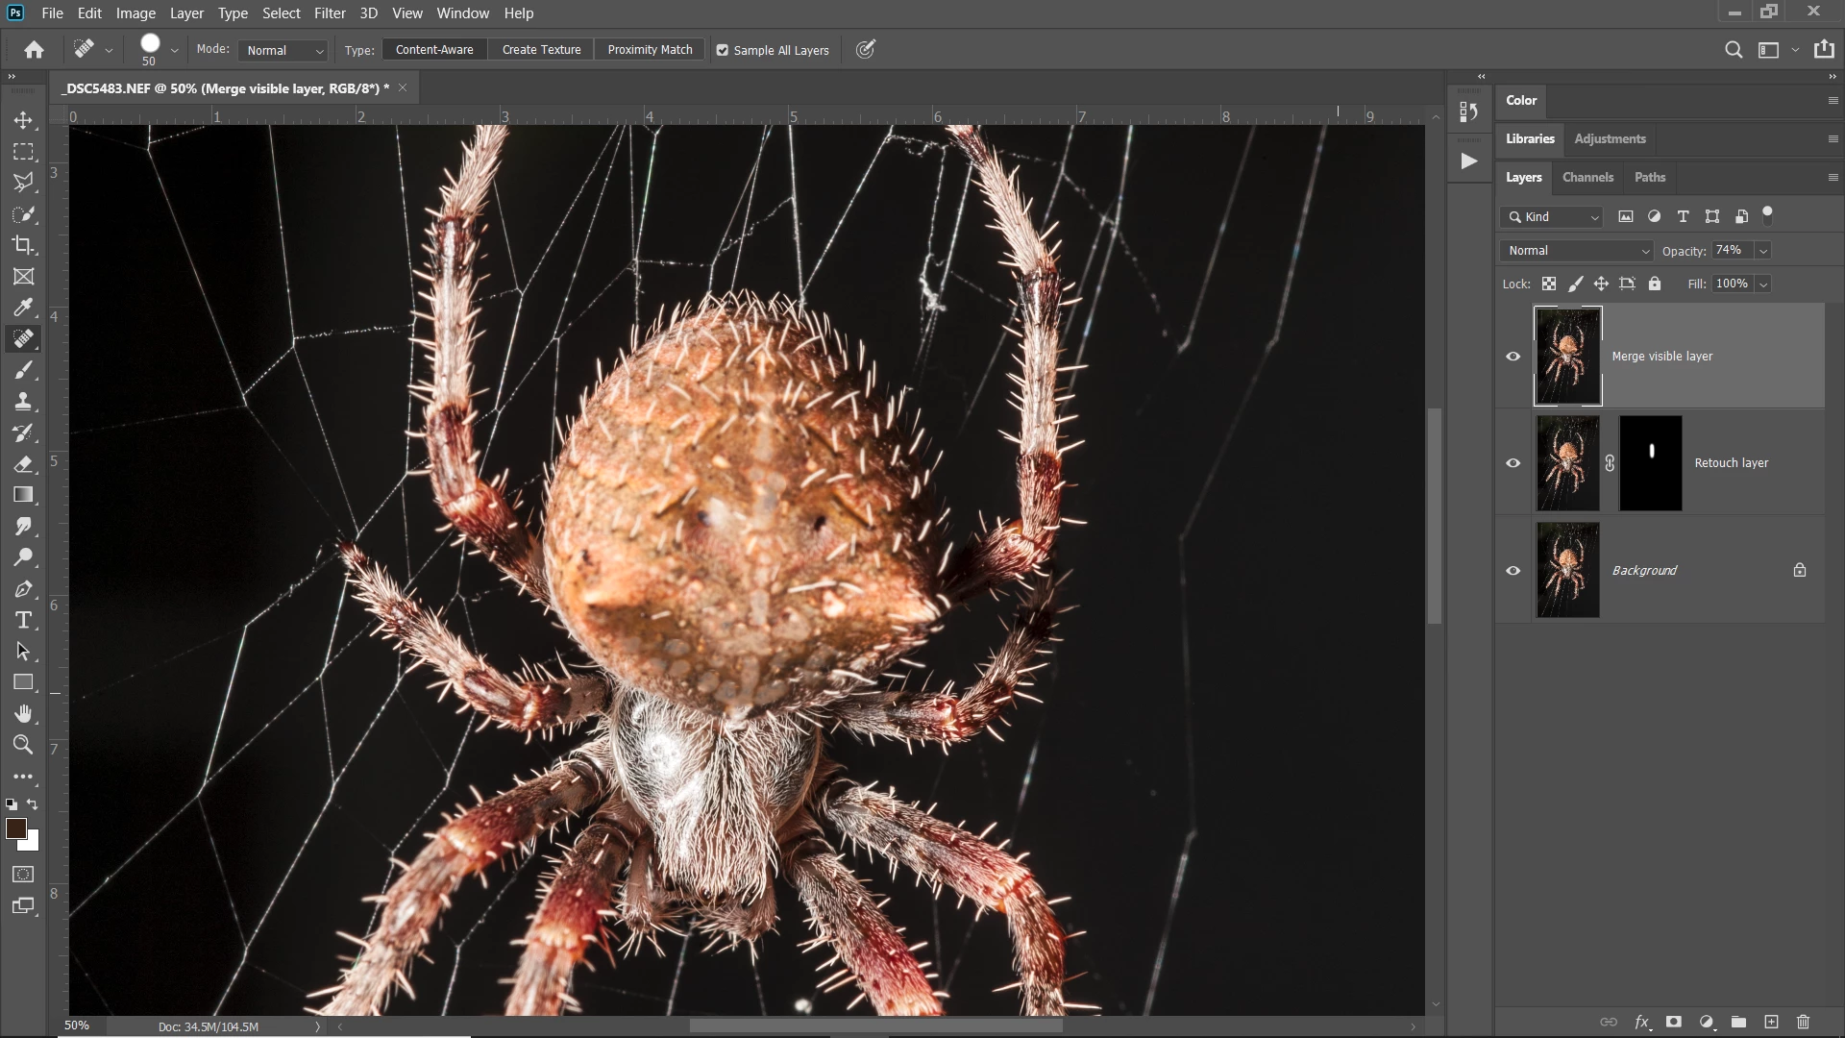Select the Clone Stamp tool

click(23, 401)
